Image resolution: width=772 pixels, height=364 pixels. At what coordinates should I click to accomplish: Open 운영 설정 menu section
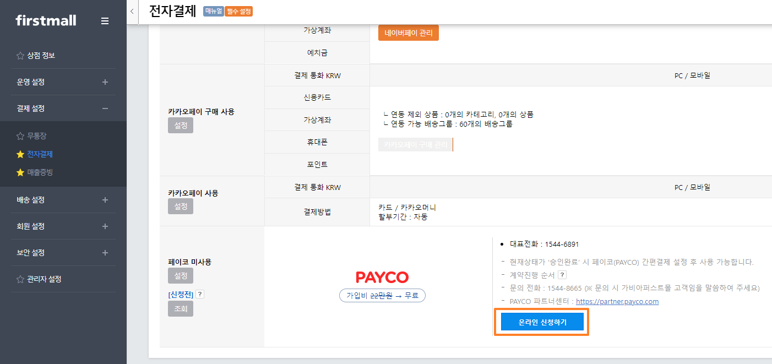tap(30, 82)
